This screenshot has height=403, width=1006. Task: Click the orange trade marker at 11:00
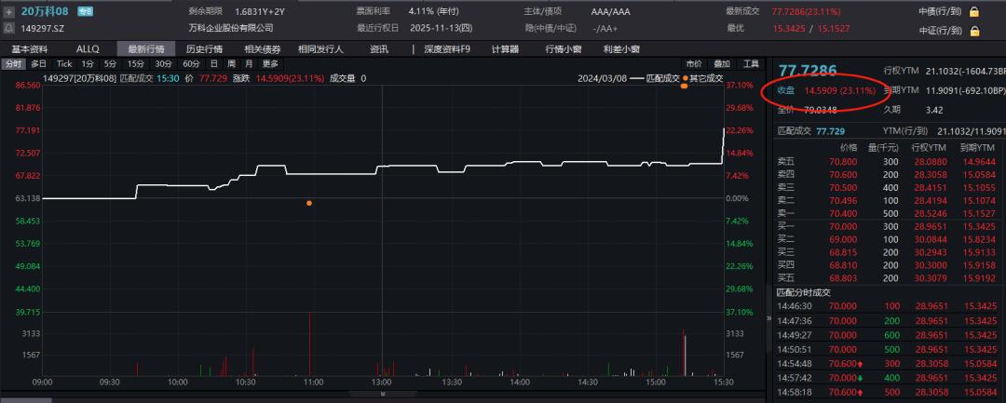[x=309, y=203]
